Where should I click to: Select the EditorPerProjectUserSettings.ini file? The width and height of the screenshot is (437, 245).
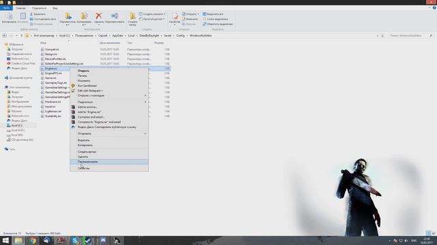coord(64,63)
